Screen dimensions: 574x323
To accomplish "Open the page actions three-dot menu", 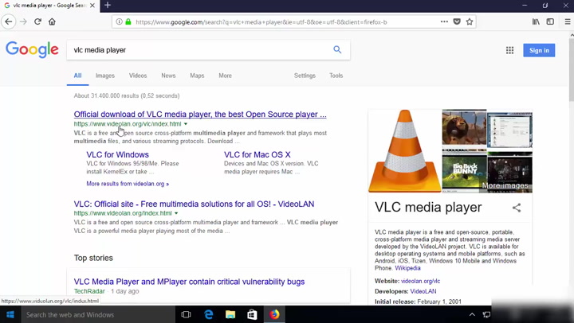I will 444,21.
